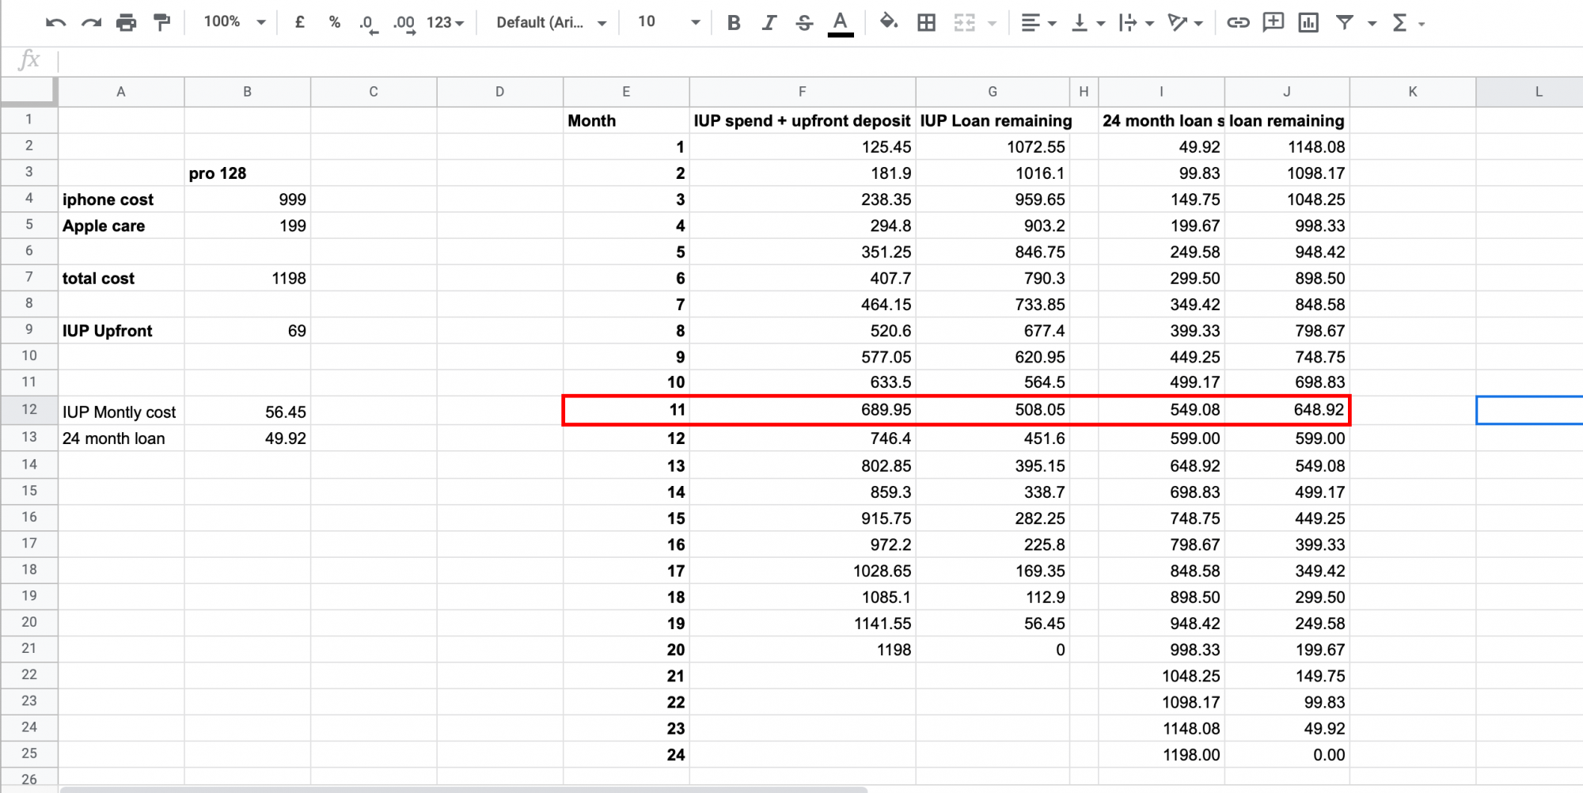Viewport: 1583px width, 793px height.
Task: Open more number formats 123 menu
Action: click(x=445, y=23)
